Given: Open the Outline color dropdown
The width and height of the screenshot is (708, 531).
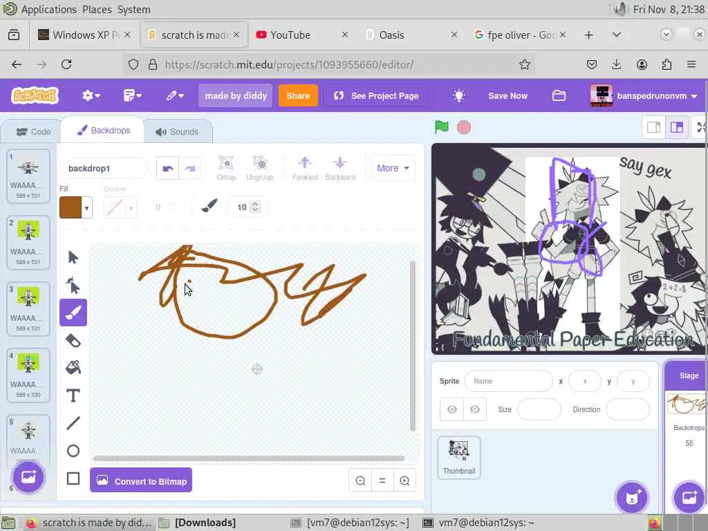Looking at the screenshot, I should [131, 207].
